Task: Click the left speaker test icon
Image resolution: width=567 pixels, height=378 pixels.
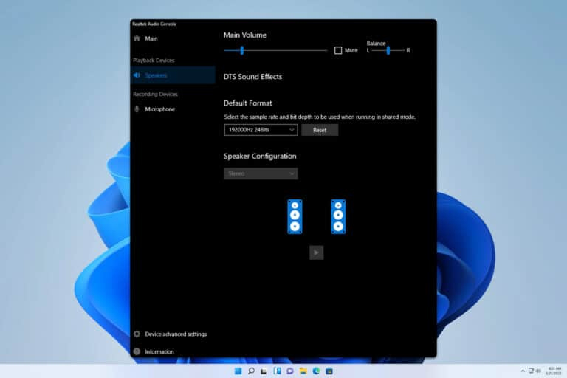Action: click(295, 216)
